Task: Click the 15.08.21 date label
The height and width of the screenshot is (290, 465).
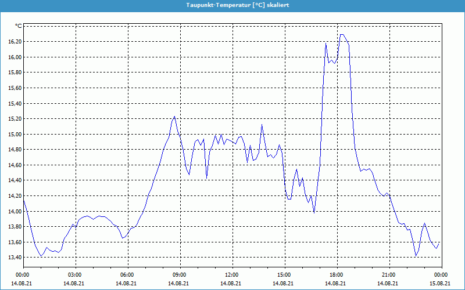Action: click(x=440, y=284)
